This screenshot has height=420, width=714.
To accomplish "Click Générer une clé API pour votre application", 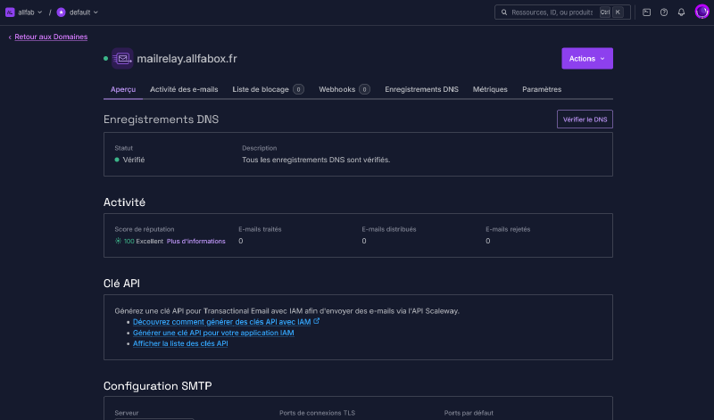I will (x=213, y=333).
